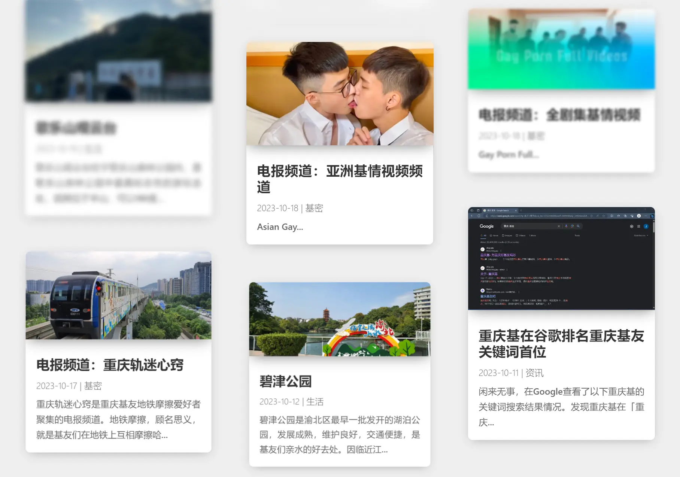This screenshot has width=680, height=477.
Task: Click the Baidu favicon beside 重庆基友吧 result
Action: pos(482,291)
